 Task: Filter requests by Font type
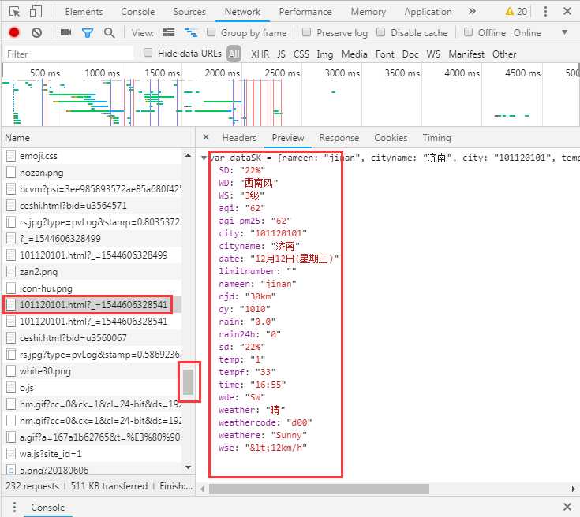click(385, 54)
